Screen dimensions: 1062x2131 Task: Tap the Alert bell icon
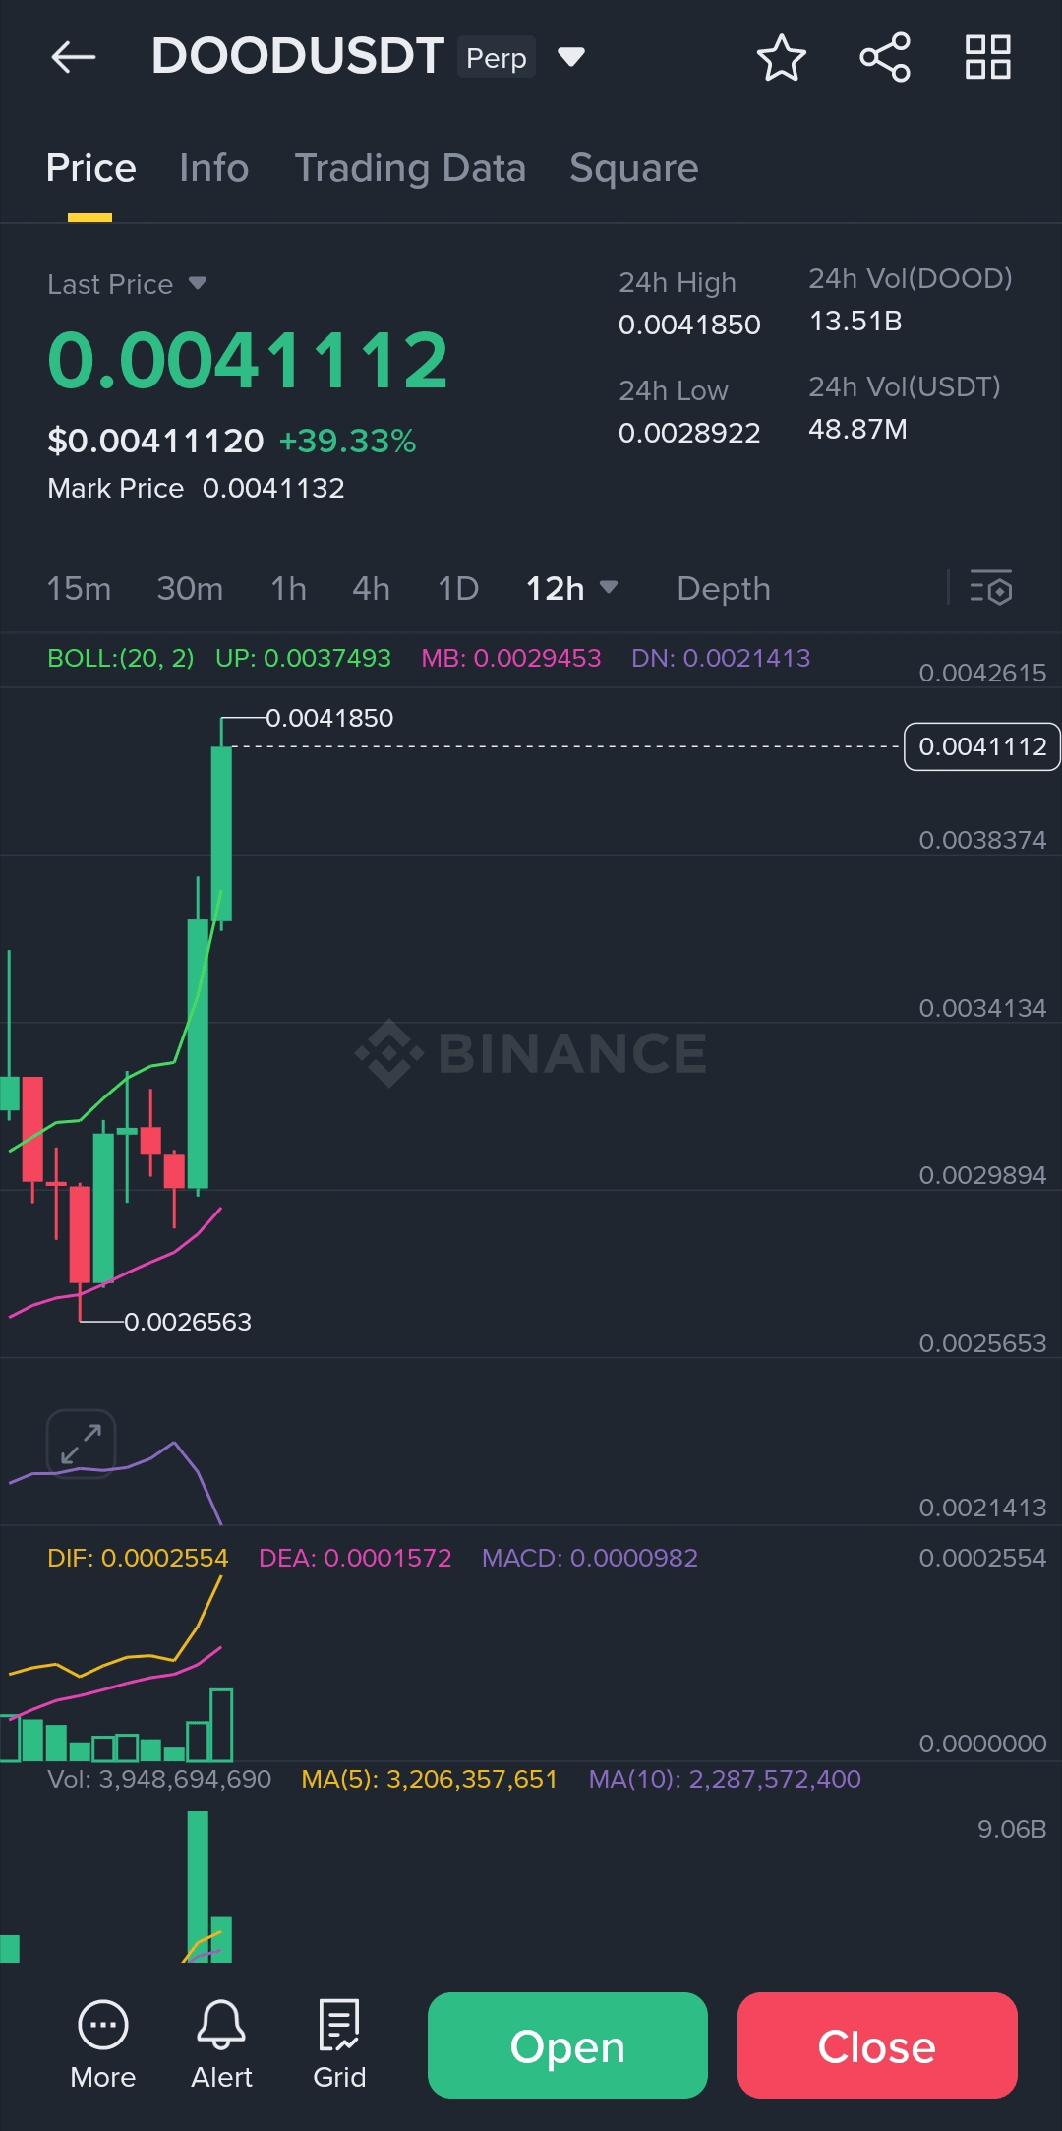[221, 2045]
